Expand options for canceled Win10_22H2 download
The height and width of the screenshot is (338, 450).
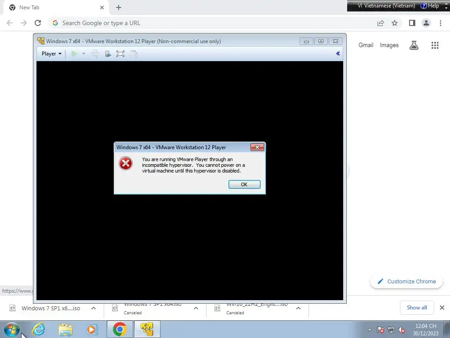click(298, 308)
